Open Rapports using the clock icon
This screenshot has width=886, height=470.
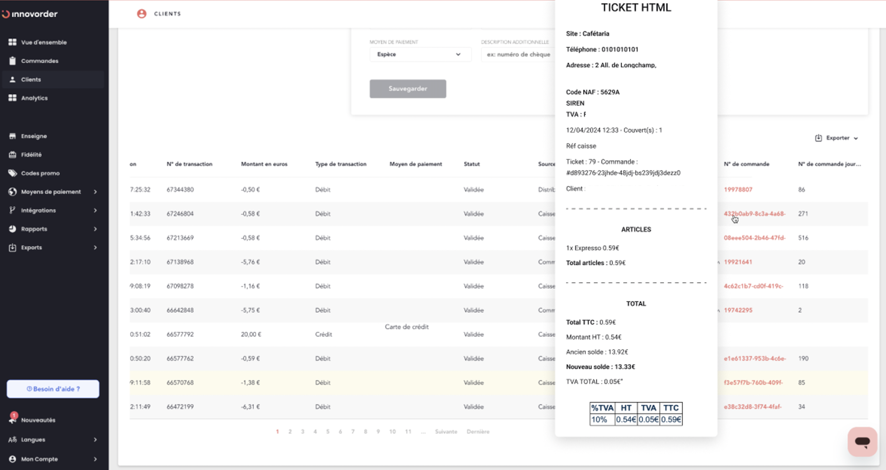[x=12, y=229]
